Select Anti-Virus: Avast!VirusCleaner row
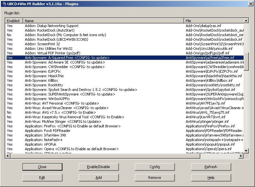 [x=125, y=108]
